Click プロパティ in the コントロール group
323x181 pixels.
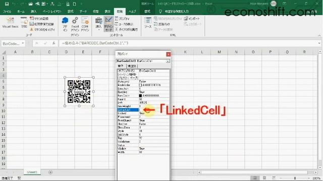122,19
